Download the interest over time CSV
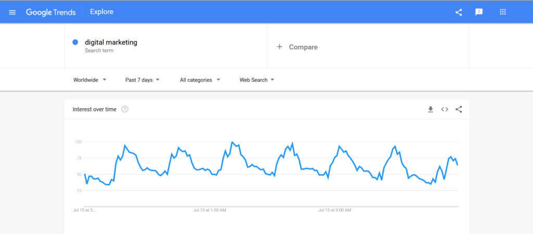This screenshot has width=533, height=234. pyautogui.click(x=430, y=109)
